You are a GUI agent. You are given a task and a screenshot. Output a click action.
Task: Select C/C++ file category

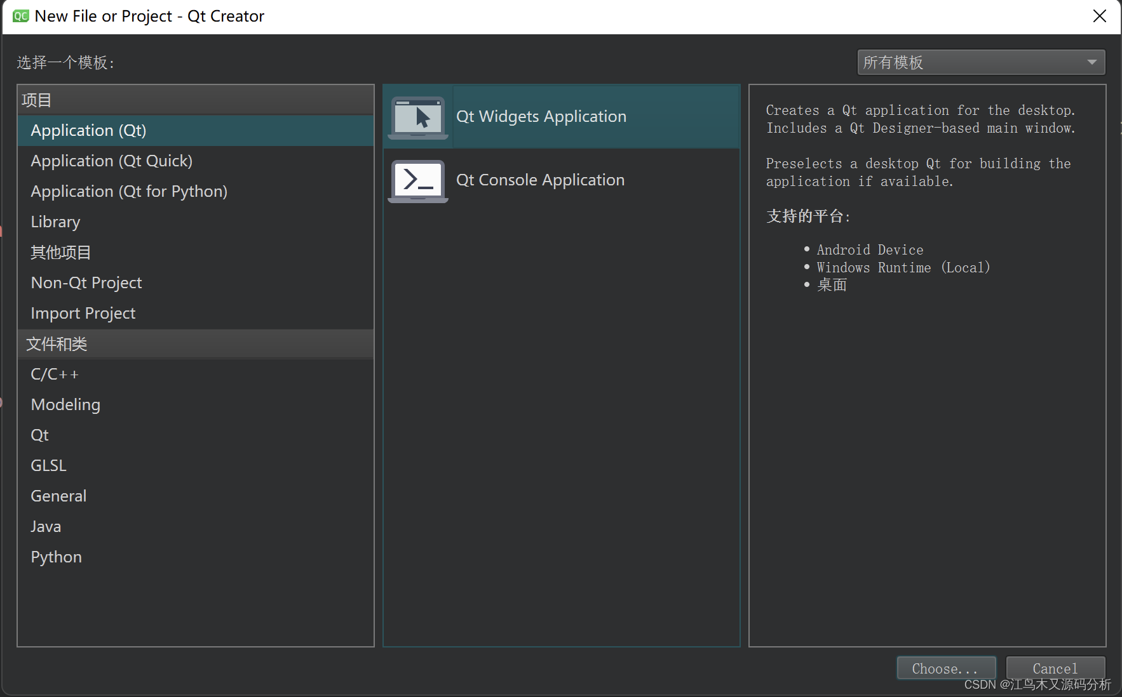196,375
